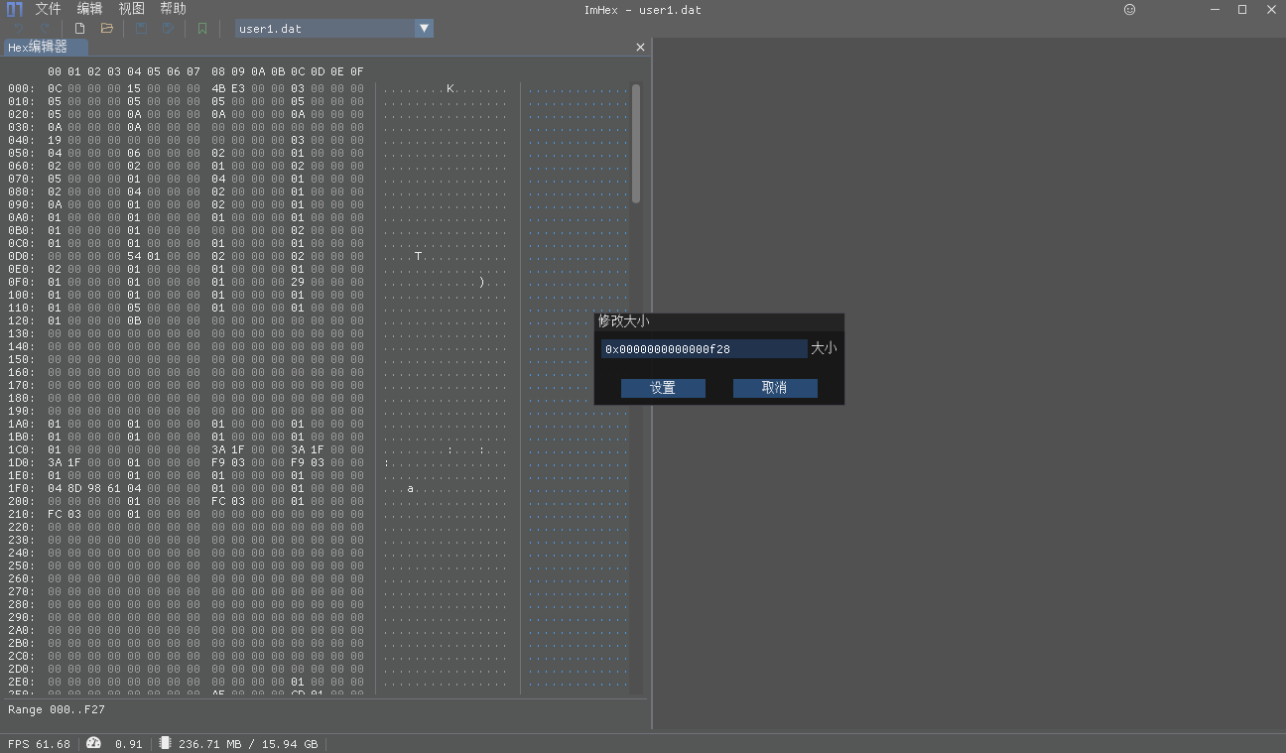1286x753 pixels.
Task: Close the Hex编辑器 panel with its X
Action: [x=640, y=47]
